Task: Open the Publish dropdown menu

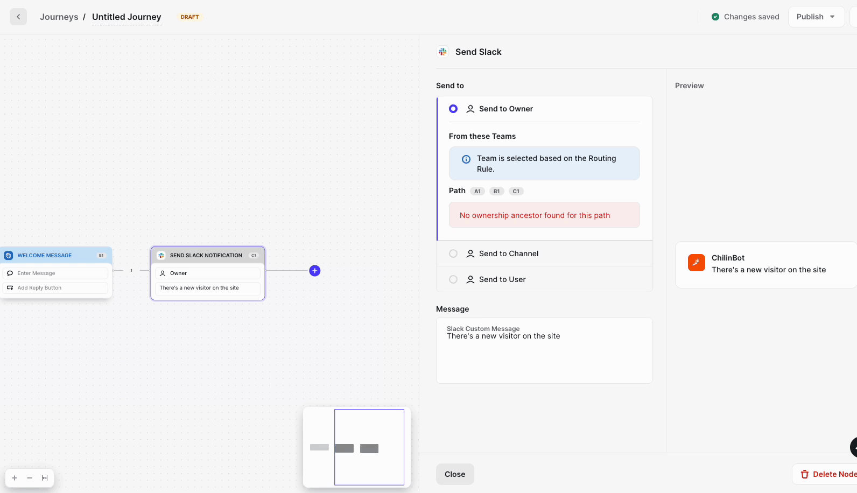Action: click(x=816, y=17)
